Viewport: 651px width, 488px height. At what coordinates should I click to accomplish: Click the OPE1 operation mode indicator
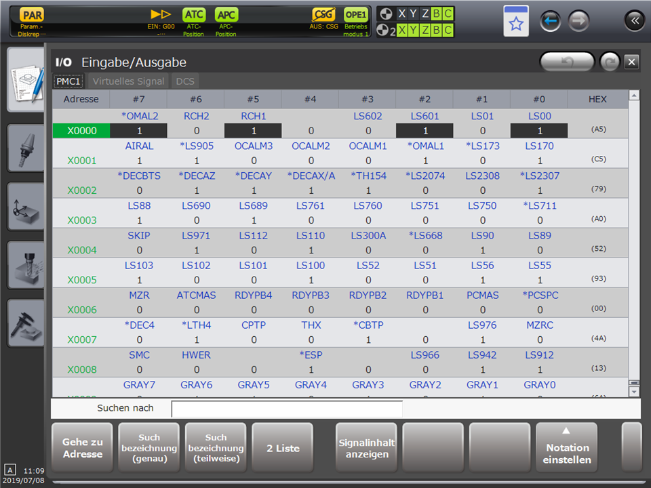355,15
